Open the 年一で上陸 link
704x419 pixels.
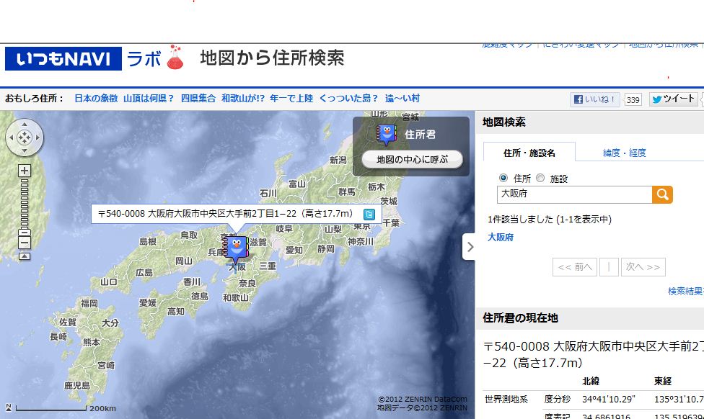pyautogui.click(x=291, y=98)
